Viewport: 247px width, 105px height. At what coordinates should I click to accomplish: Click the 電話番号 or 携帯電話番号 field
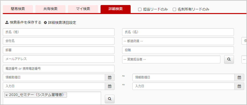[x=59, y=69]
